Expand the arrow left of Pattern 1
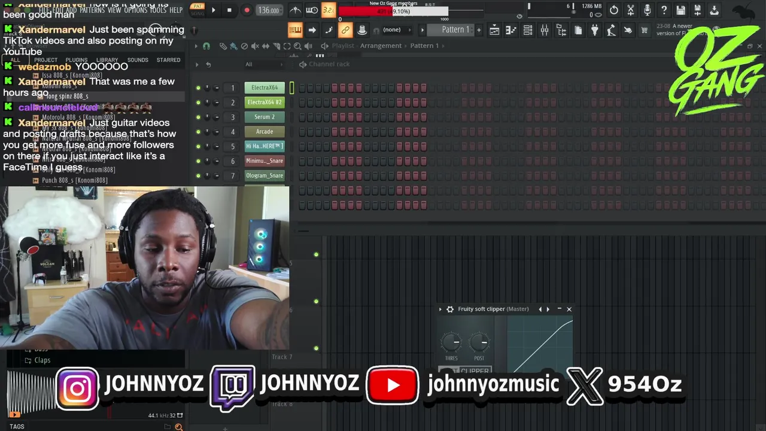Image resolution: width=766 pixels, height=431 pixels. (422, 30)
